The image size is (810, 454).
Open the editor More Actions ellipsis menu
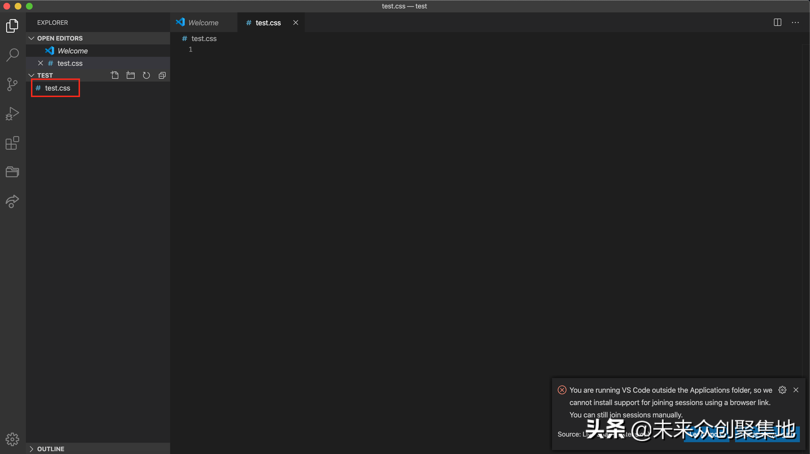pyautogui.click(x=795, y=23)
